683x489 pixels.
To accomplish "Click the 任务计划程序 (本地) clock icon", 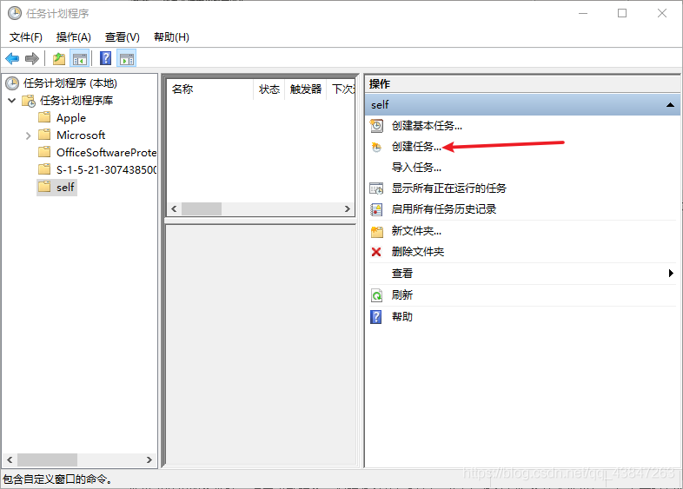I will click(x=12, y=83).
